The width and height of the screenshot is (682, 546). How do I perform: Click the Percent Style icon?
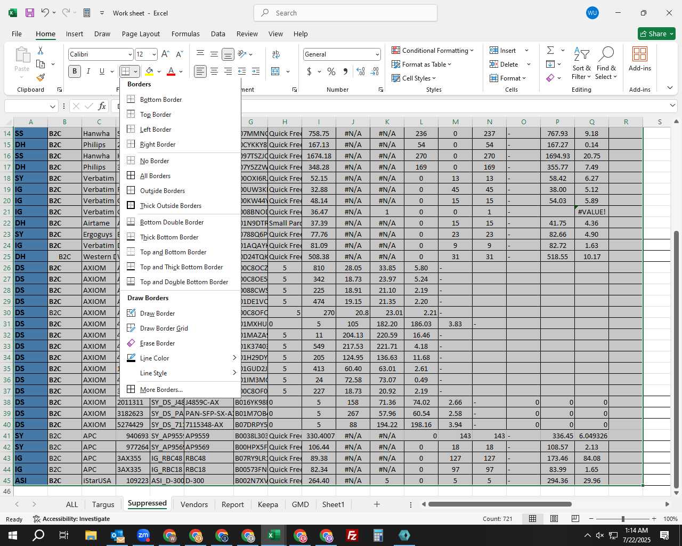coord(331,71)
